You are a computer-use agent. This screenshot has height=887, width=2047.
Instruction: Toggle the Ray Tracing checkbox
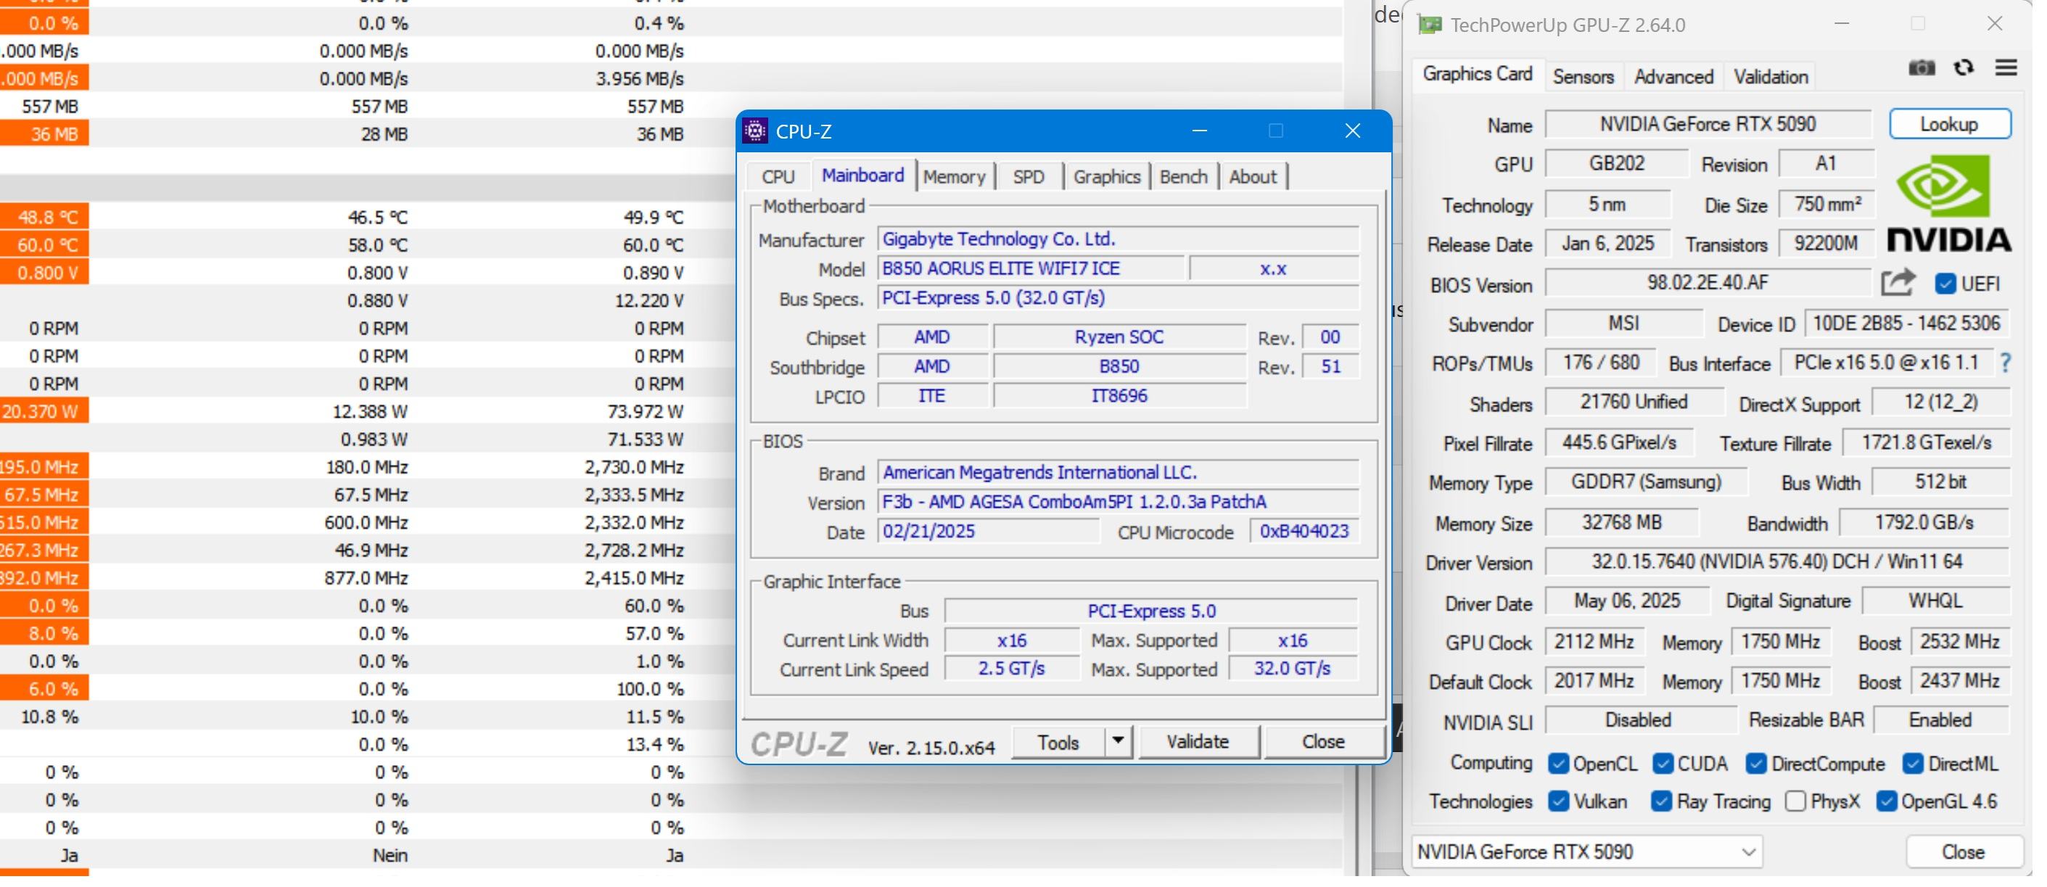[x=1661, y=801]
